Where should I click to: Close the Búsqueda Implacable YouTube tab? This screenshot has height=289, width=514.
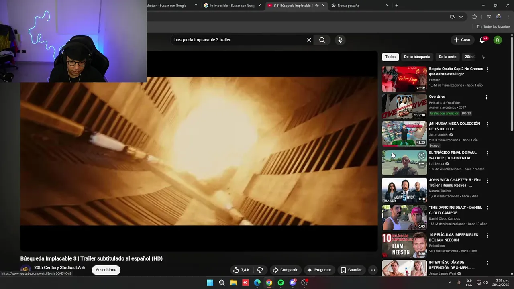pos(323,6)
